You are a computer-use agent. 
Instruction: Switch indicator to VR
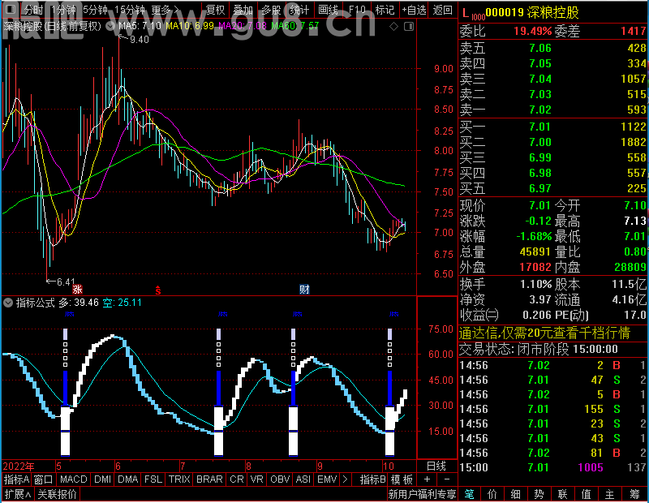pos(257,479)
